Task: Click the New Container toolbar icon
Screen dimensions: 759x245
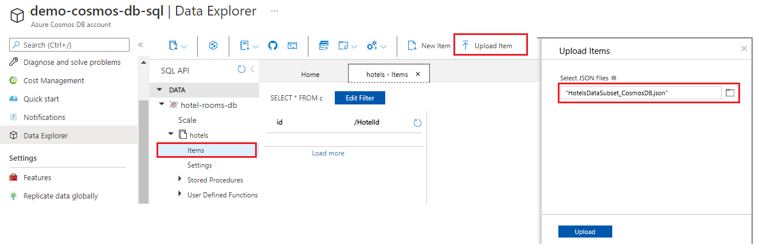Action: pos(173,46)
